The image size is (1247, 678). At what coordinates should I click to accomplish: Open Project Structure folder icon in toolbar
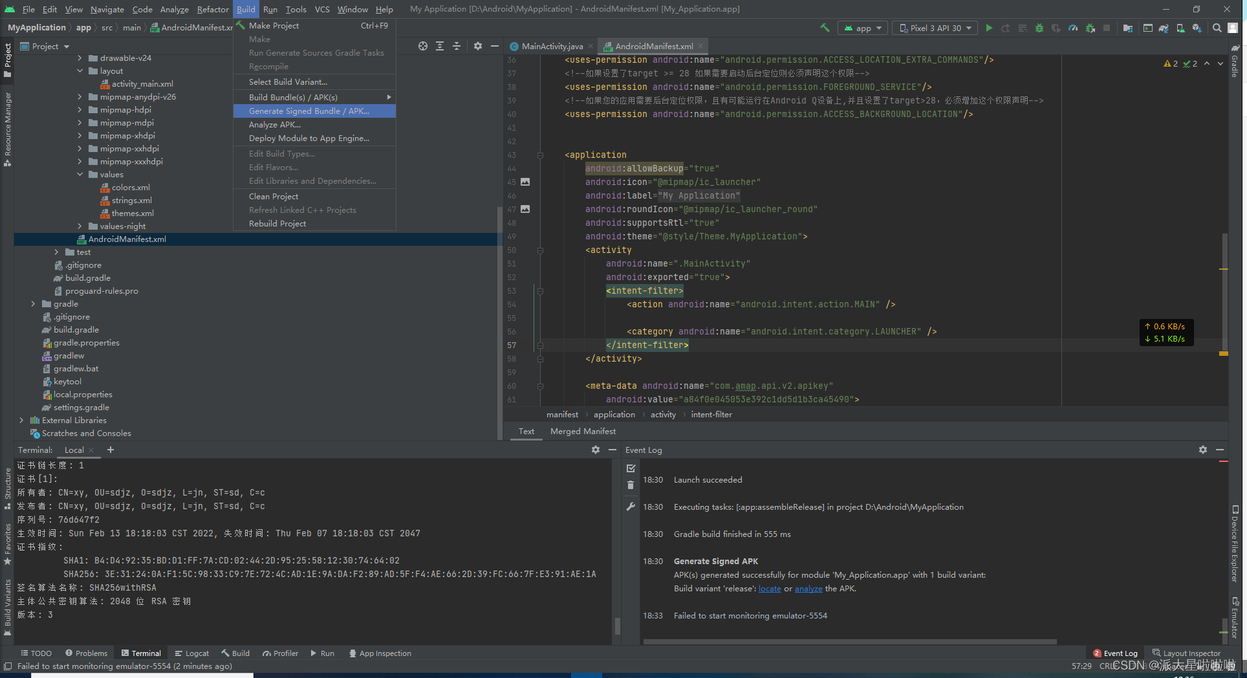tap(1128, 28)
